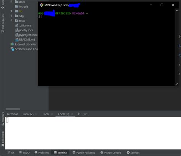The height and width of the screenshot is (156, 181).
Task: Open the Bookmarks side panel
Action: point(3,138)
